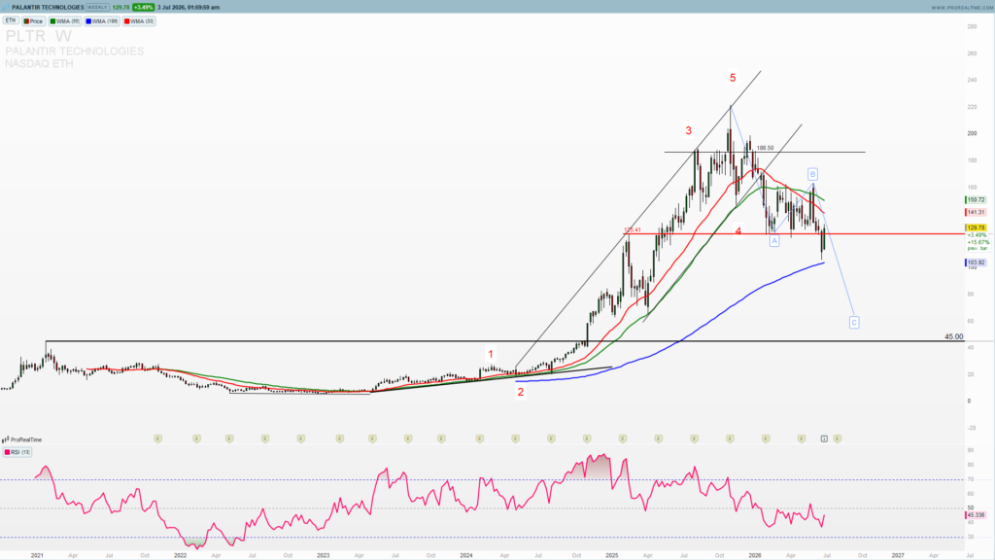Click the blue 103.92 WMA price tag

click(976, 262)
